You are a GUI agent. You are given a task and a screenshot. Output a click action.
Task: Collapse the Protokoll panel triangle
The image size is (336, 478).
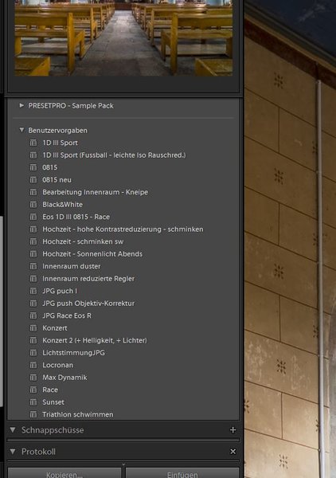coord(13,451)
